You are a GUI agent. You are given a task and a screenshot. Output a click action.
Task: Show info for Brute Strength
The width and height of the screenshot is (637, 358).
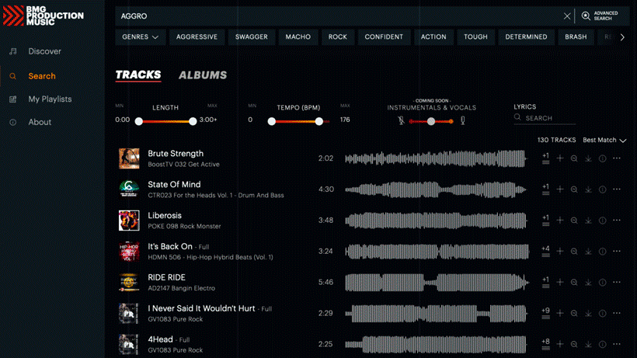603,158
